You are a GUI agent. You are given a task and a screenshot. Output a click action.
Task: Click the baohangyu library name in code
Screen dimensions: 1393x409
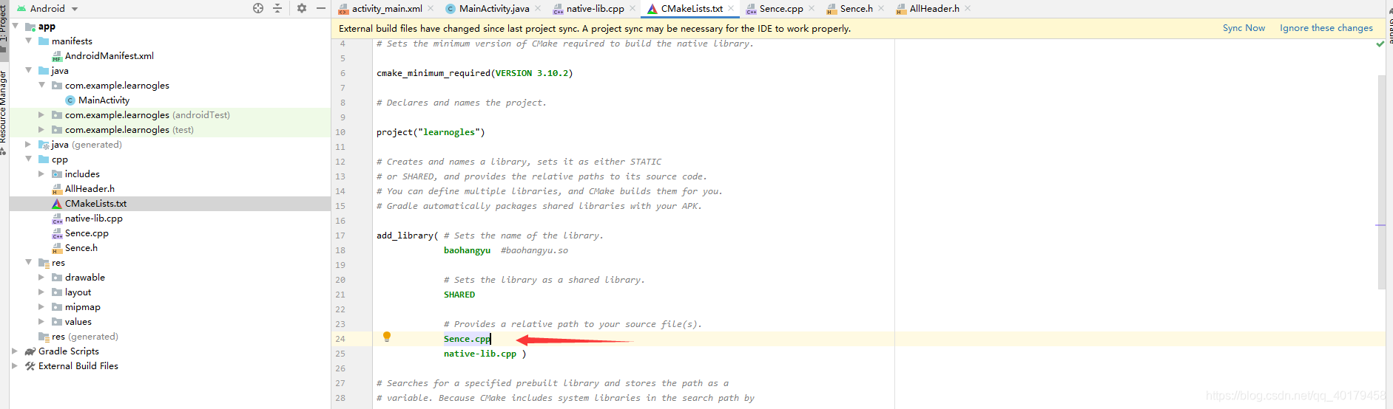[x=467, y=250]
